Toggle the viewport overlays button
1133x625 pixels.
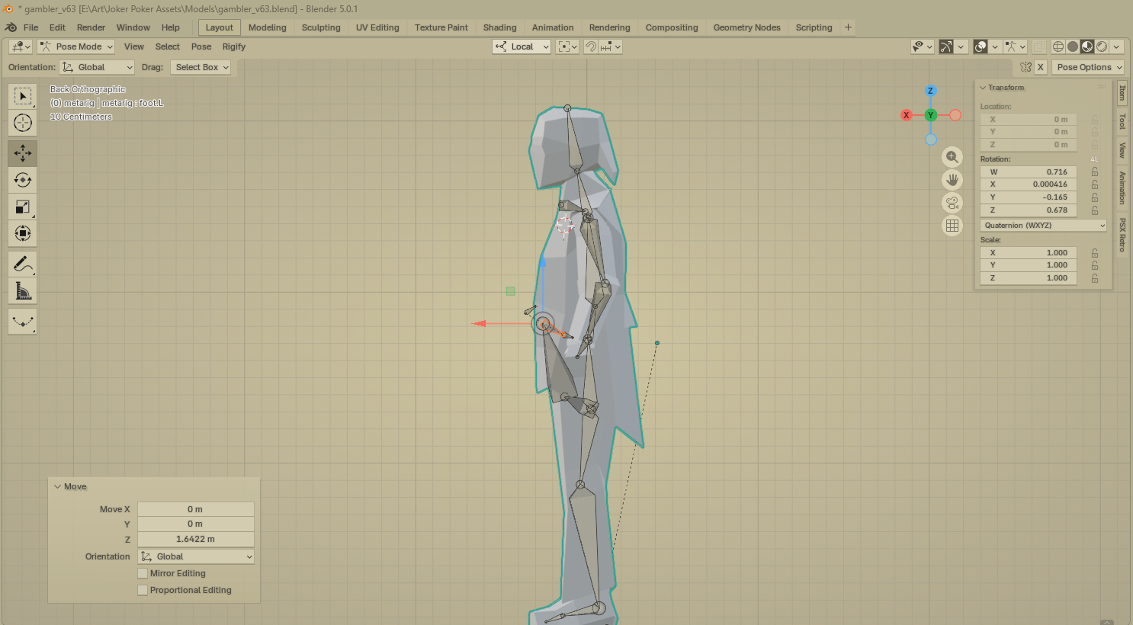pyautogui.click(x=981, y=46)
